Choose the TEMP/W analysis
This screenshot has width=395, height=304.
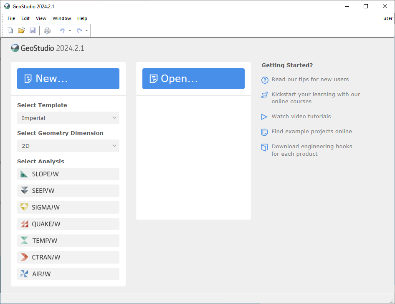coord(68,241)
